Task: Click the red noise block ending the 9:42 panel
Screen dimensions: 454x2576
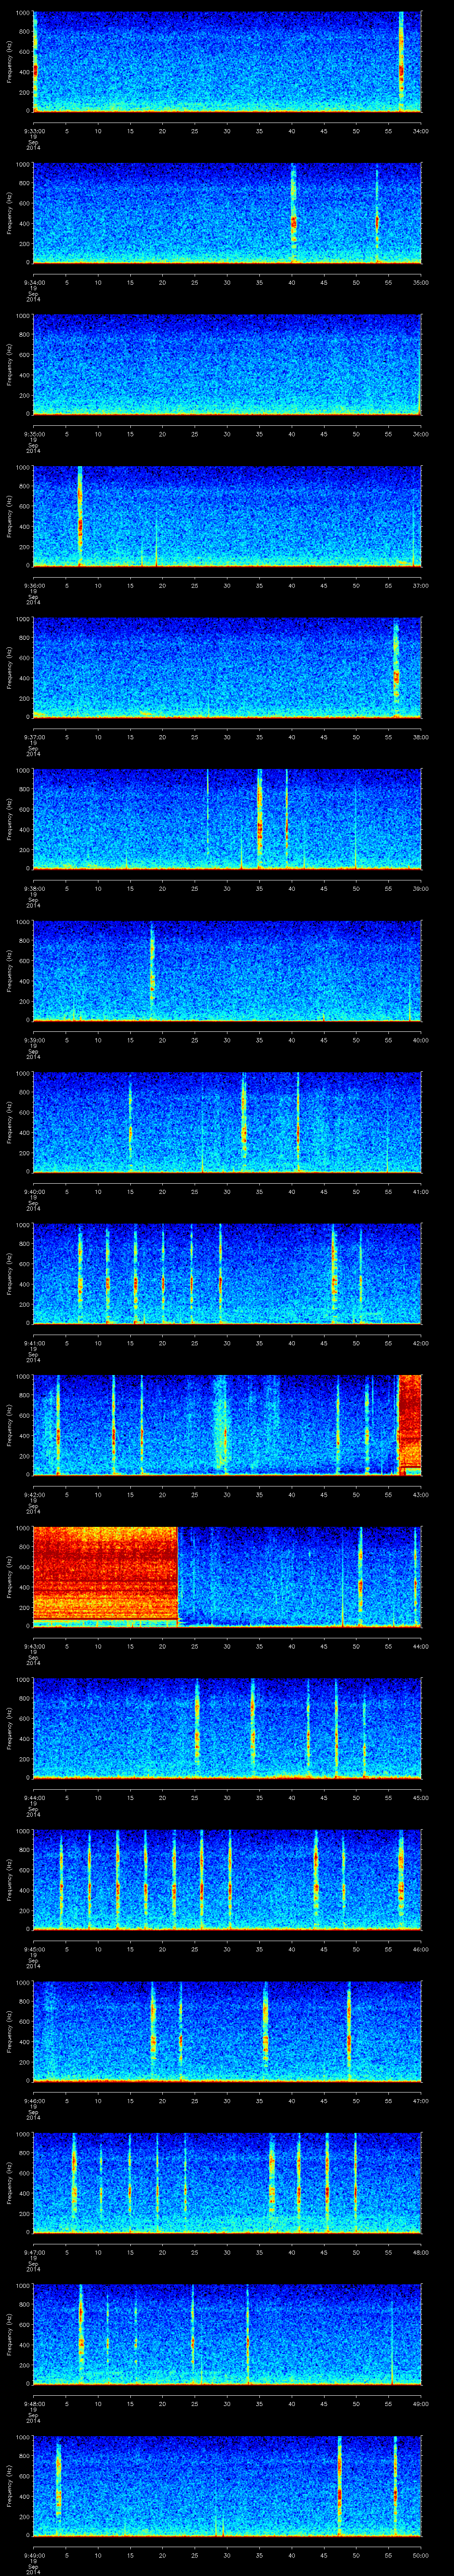Action: 409,1424
